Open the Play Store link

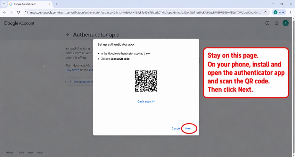(72, 70)
